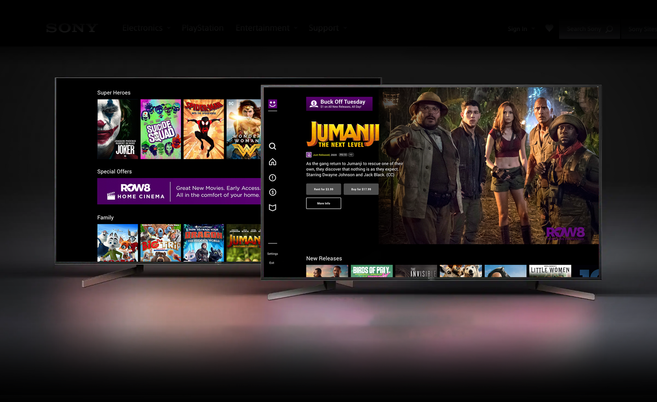Click Rent for $3.99 button
This screenshot has height=402, width=657.
pyautogui.click(x=323, y=189)
